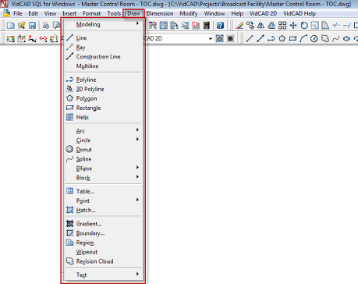Image resolution: width=358 pixels, height=284 pixels.
Task: Select the Move tool four-arrow icon
Action: 293,25
